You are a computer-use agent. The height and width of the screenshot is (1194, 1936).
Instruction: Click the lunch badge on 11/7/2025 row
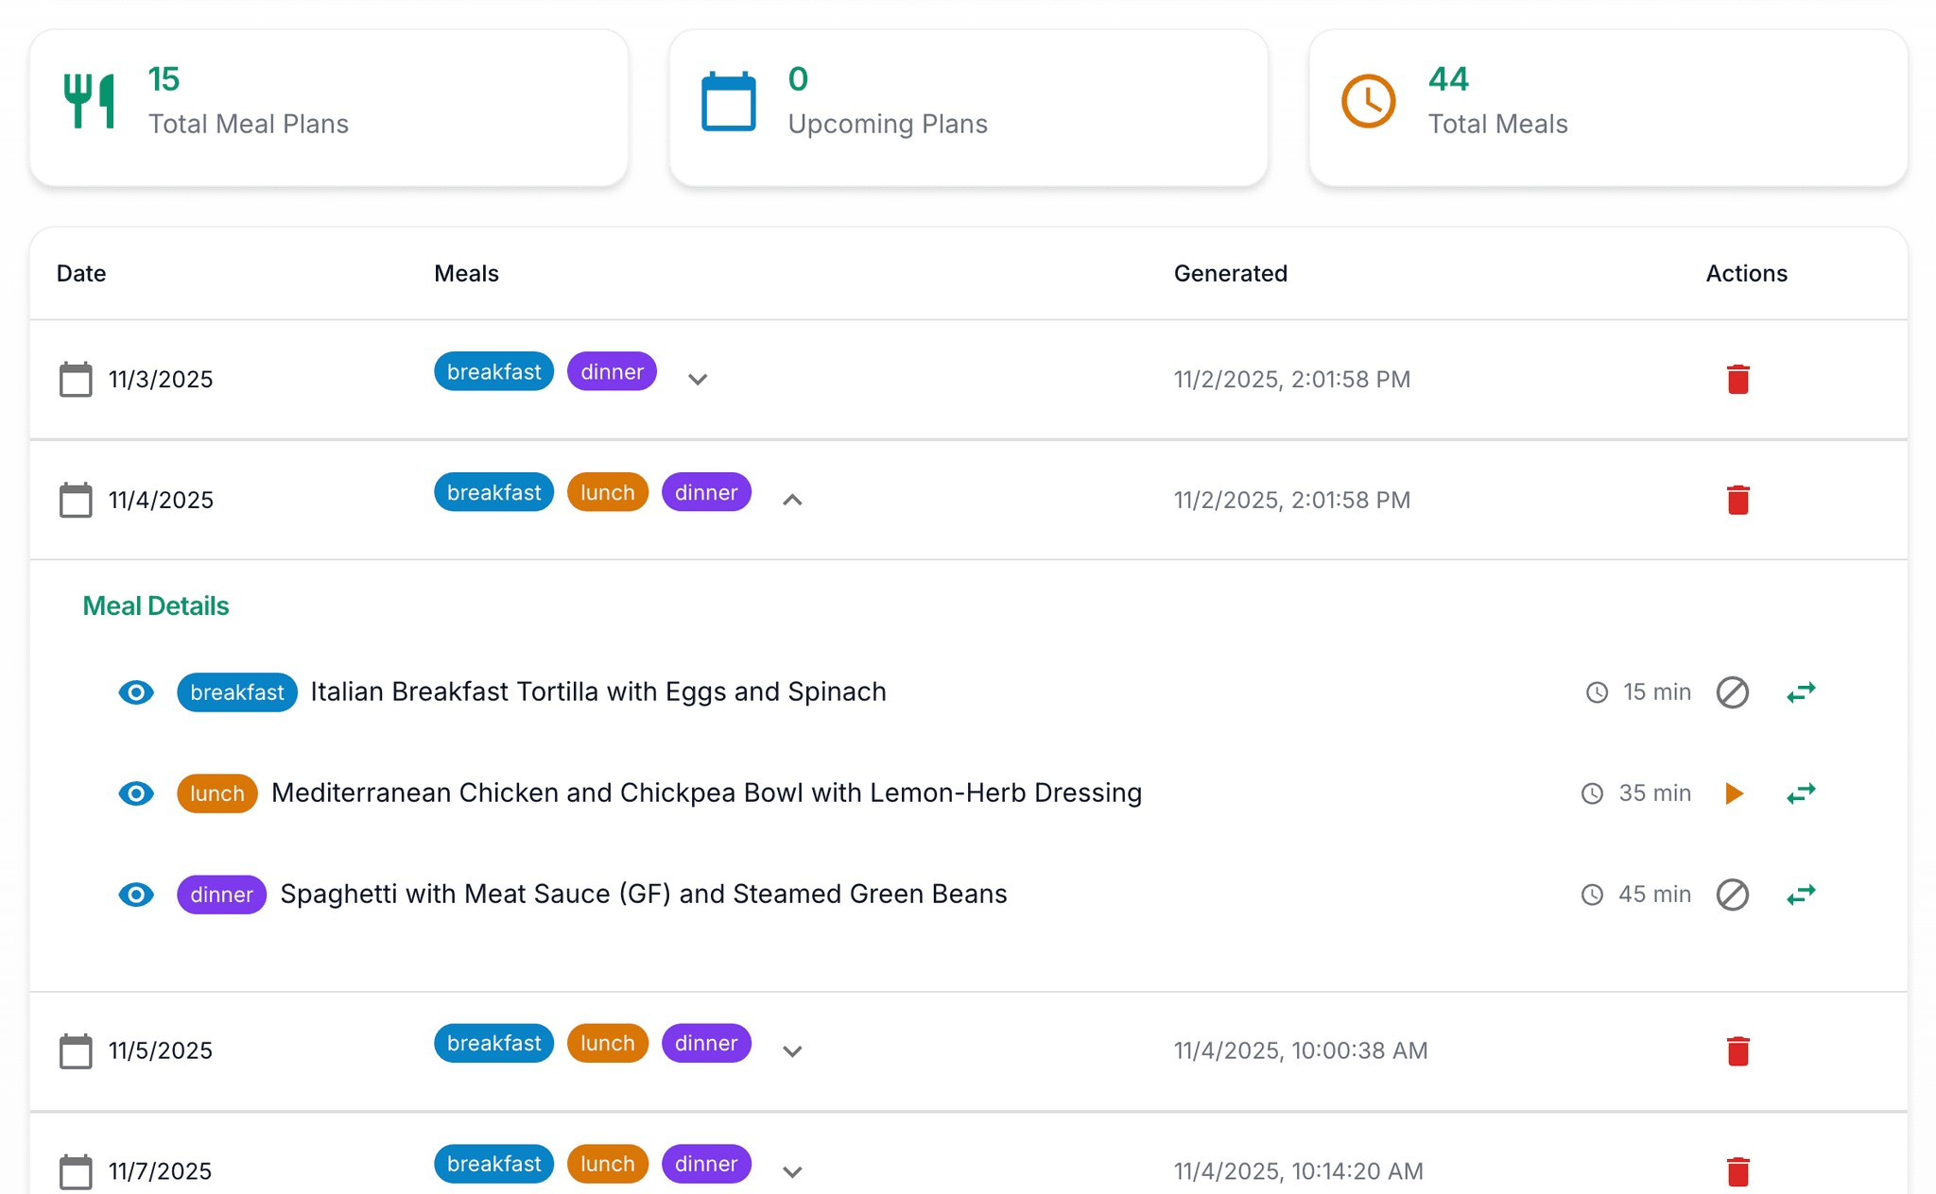coord(607,1164)
